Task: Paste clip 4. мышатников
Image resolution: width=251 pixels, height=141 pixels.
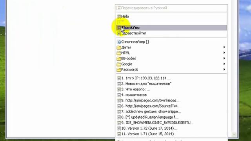Action: point(171,95)
